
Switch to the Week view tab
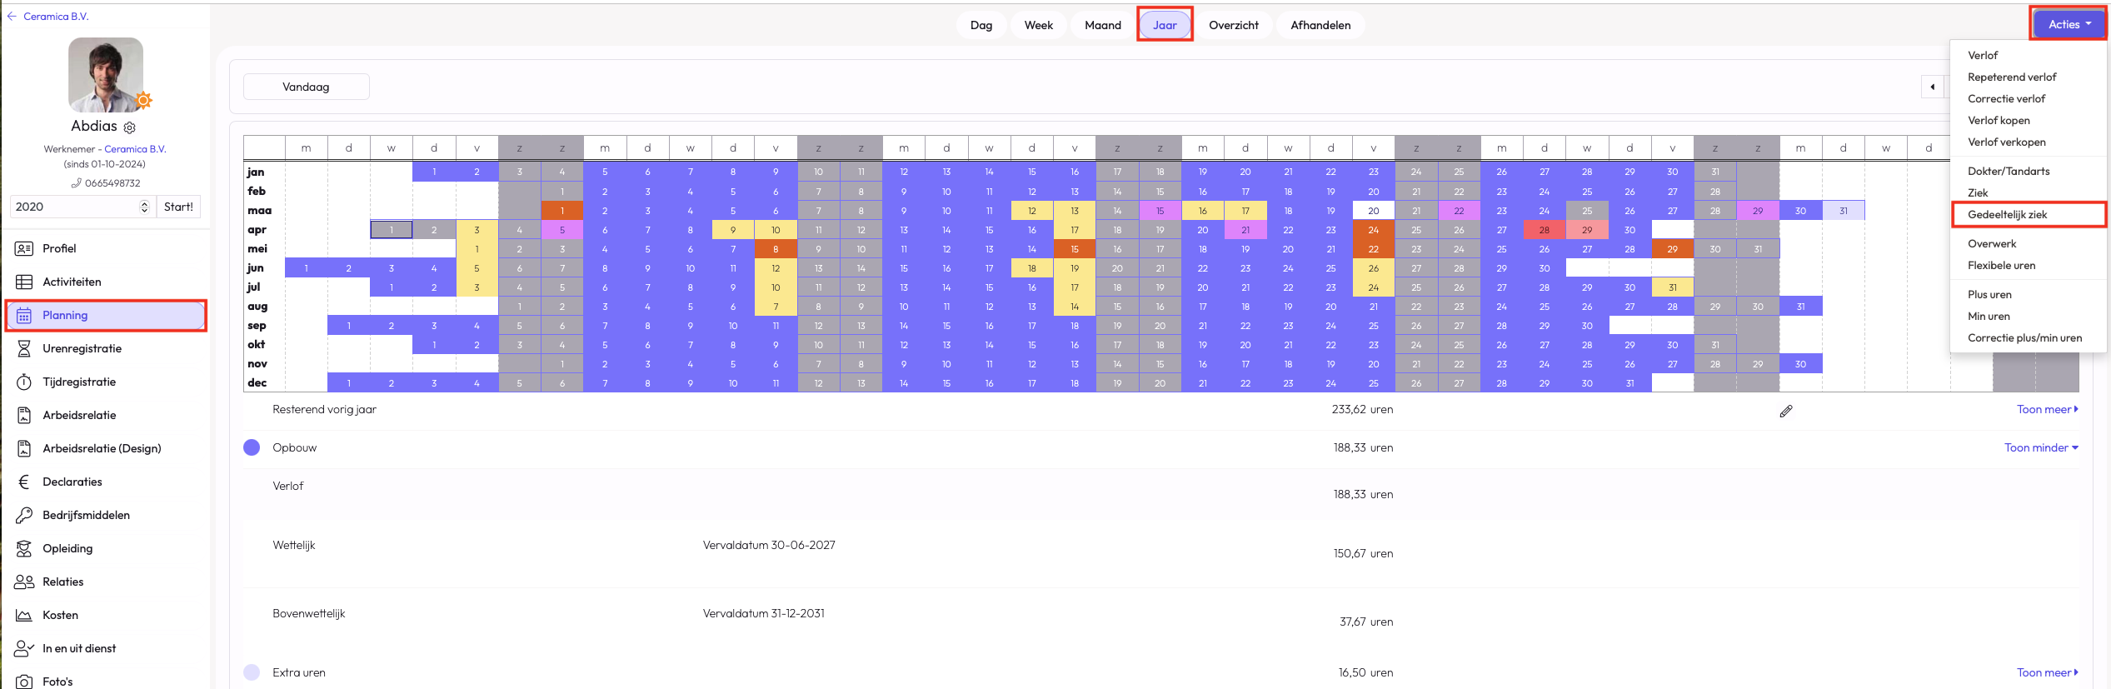(x=1039, y=25)
